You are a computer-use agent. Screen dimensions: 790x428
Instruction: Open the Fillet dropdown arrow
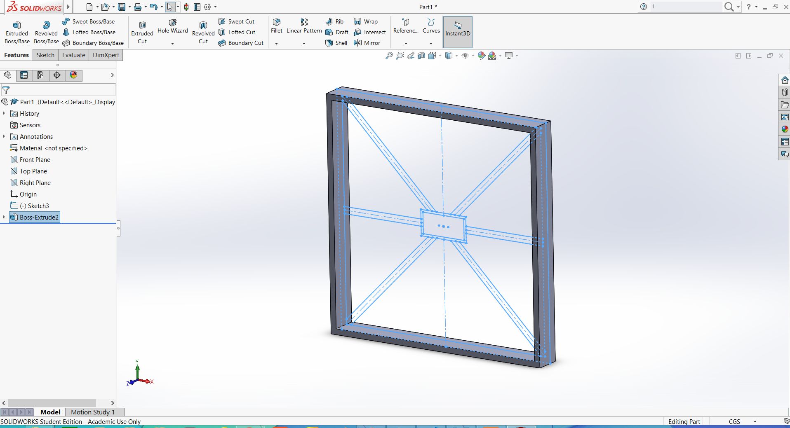pos(276,44)
